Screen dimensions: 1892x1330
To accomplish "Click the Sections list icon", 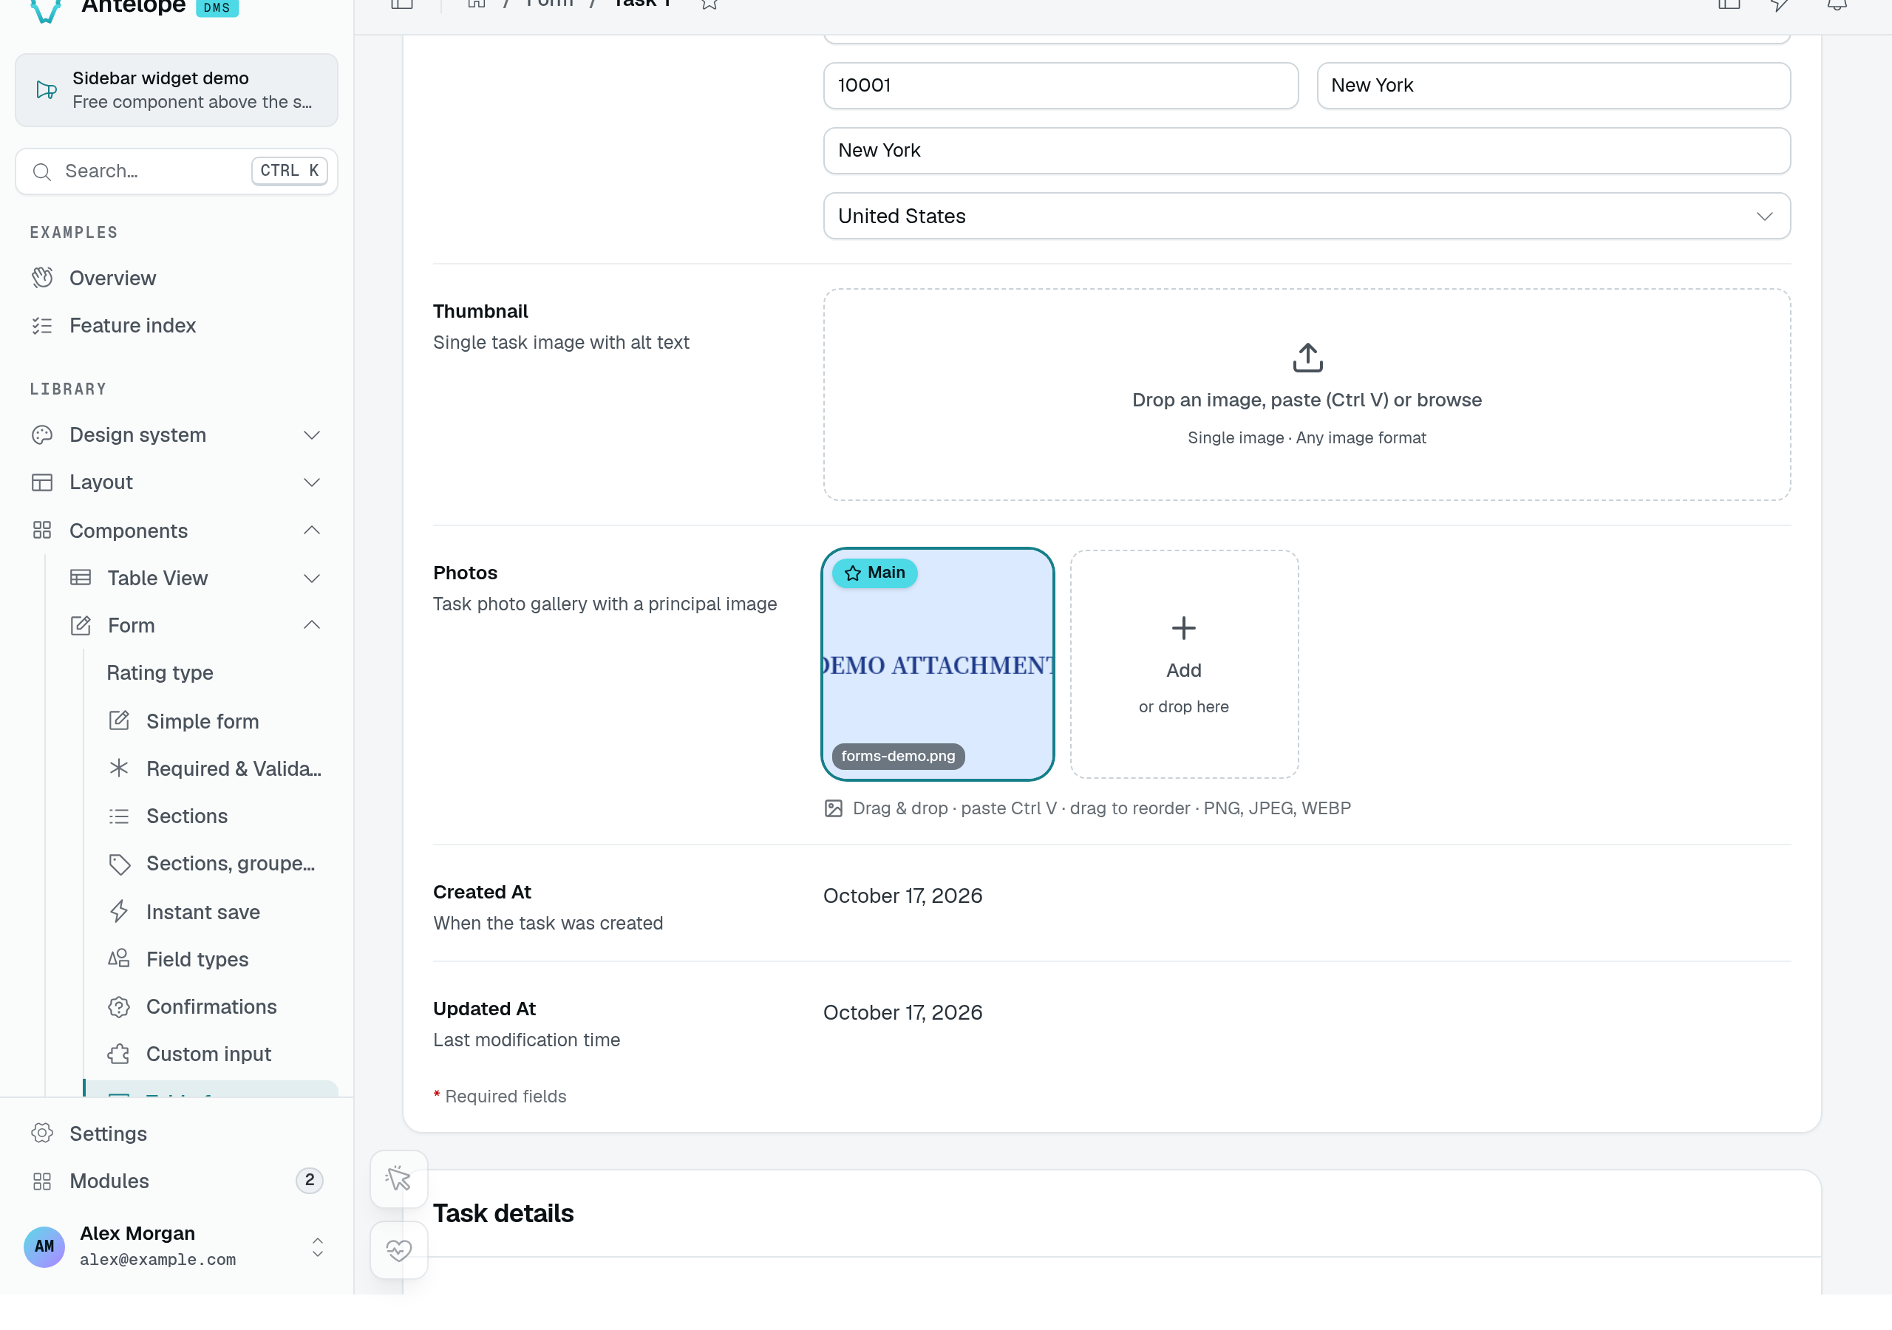I will point(120,816).
